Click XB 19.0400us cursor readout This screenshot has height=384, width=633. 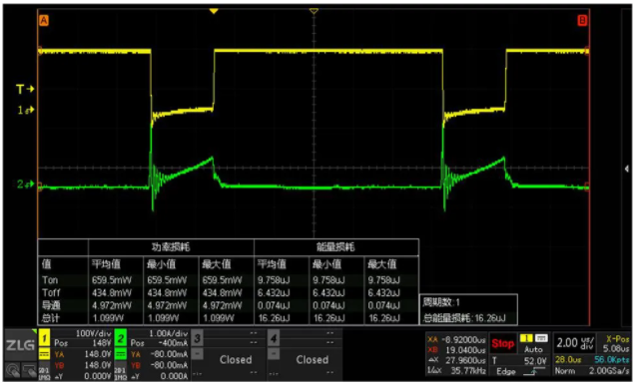(x=457, y=350)
